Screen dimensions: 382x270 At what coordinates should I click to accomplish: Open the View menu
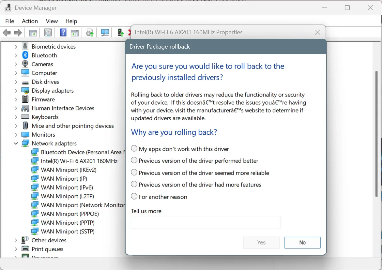(x=52, y=21)
